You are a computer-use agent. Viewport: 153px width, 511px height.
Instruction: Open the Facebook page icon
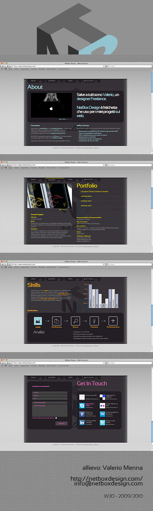pos(82,414)
